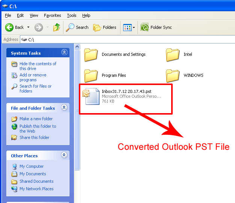Open My Computer link in Other Places
The width and height of the screenshot is (235, 203).
coord(32,166)
